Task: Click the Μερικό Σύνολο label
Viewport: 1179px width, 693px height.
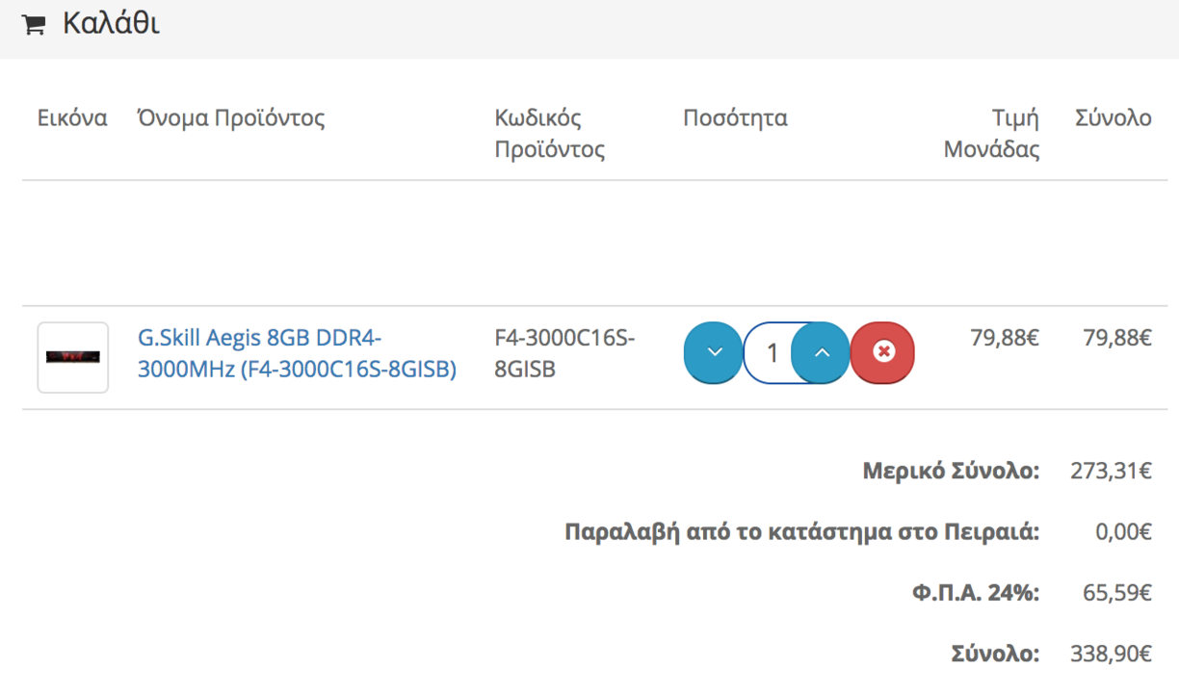Action: click(x=951, y=472)
